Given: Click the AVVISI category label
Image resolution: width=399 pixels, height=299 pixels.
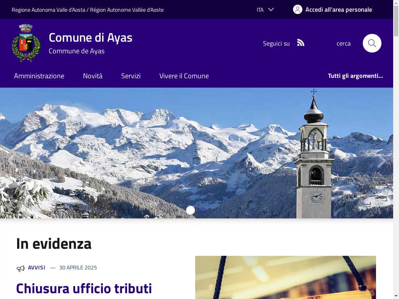Looking at the screenshot, I should click(x=37, y=267).
